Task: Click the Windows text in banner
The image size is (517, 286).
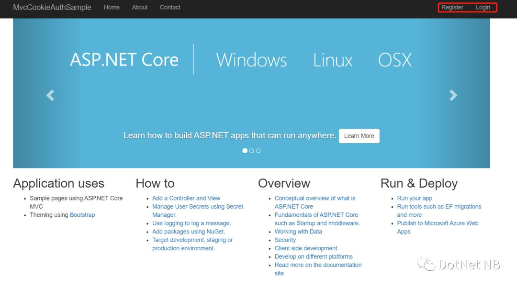Action: point(251,60)
